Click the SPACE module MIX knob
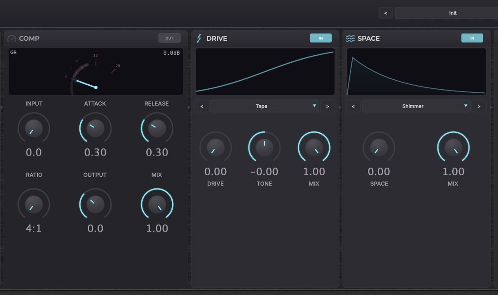498x295 pixels. click(453, 147)
